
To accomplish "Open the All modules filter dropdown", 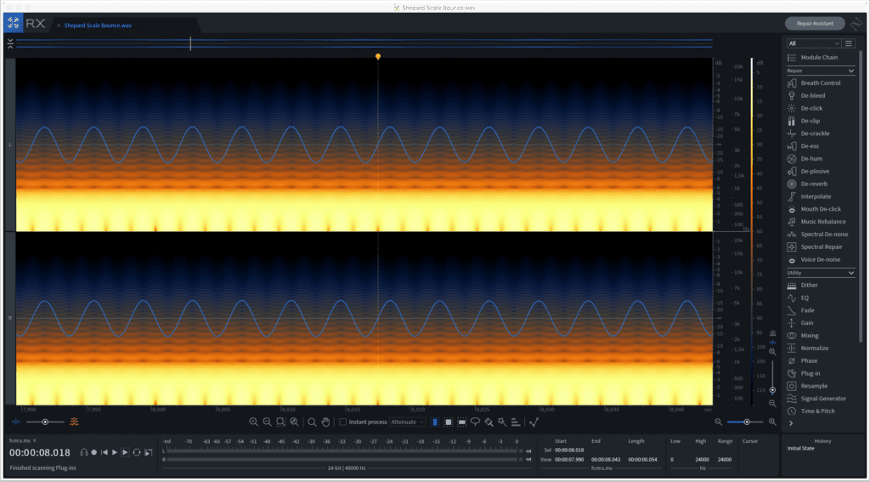I will (813, 43).
